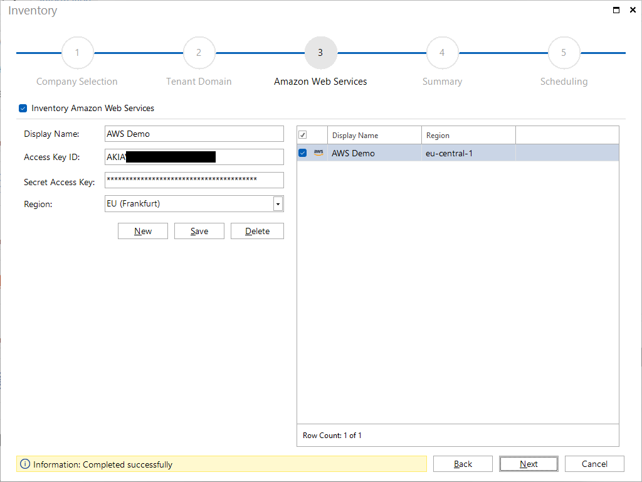
Task: Cancel the Inventory wizard
Action: click(594, 464)
